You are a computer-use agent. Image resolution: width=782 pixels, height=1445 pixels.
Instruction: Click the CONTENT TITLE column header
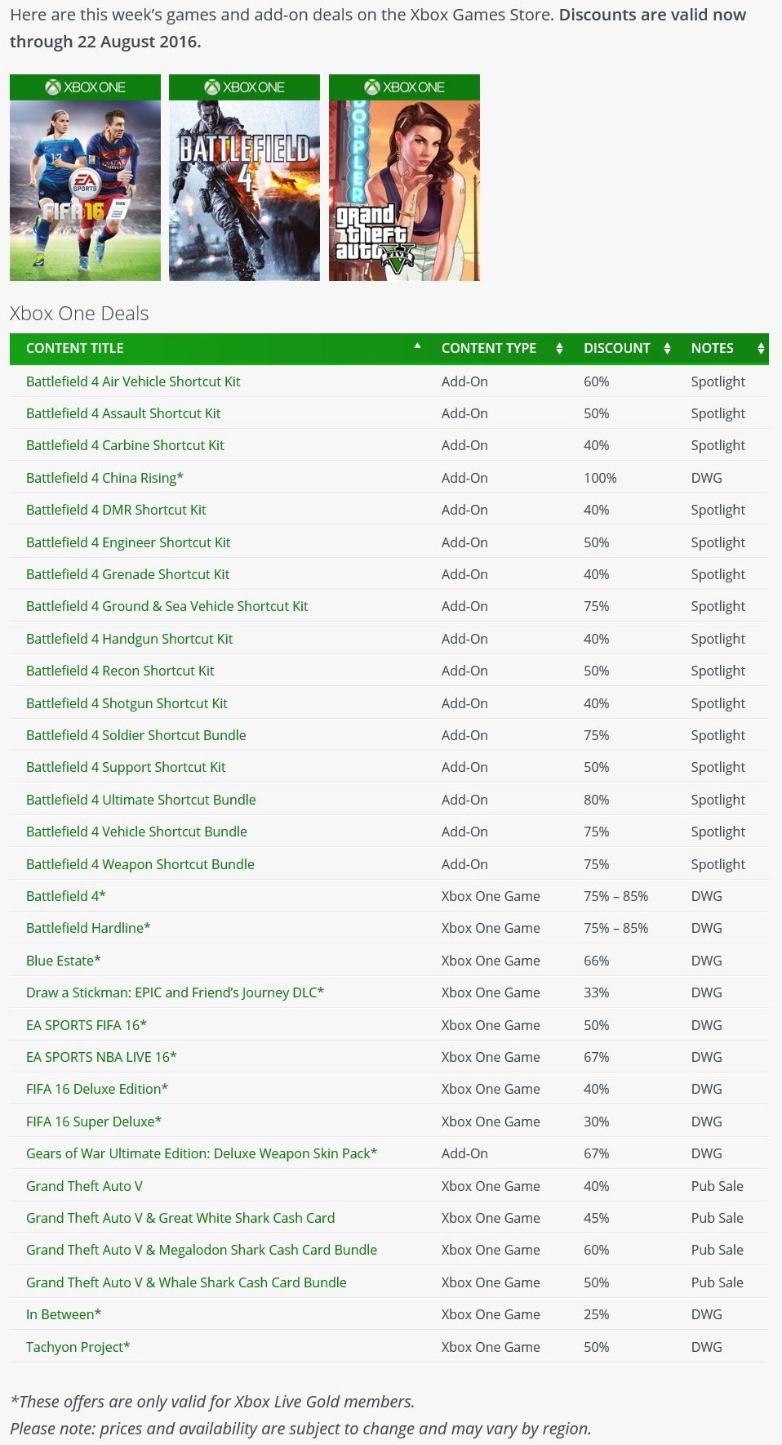click(x=75, y=348)
